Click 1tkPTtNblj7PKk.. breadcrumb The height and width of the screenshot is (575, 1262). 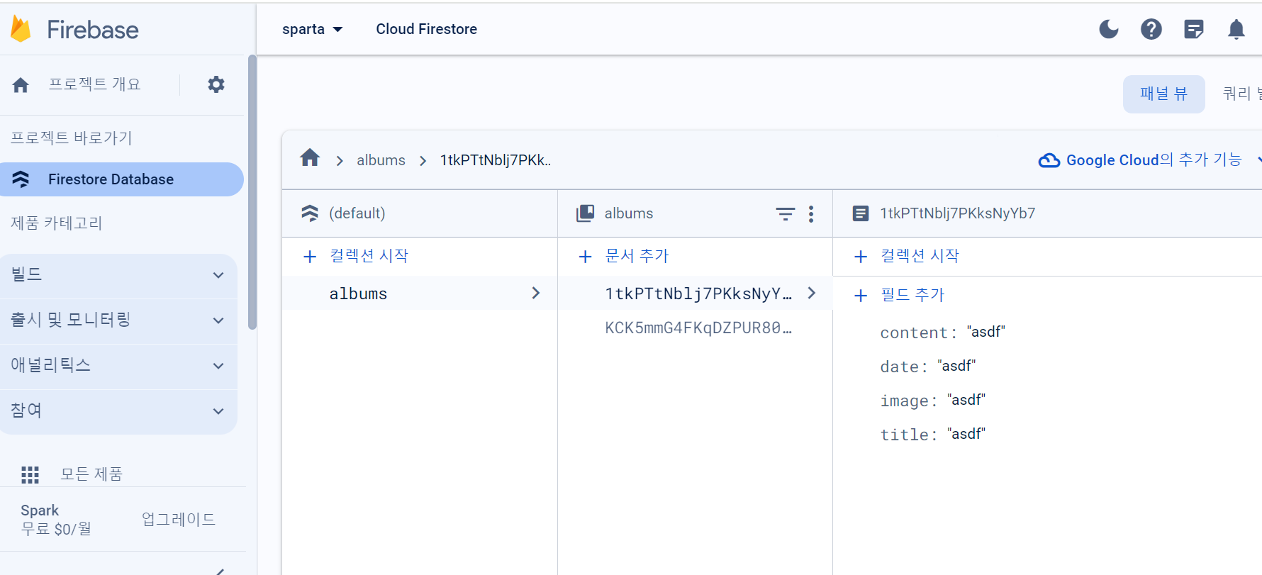(x=496, y=160)
